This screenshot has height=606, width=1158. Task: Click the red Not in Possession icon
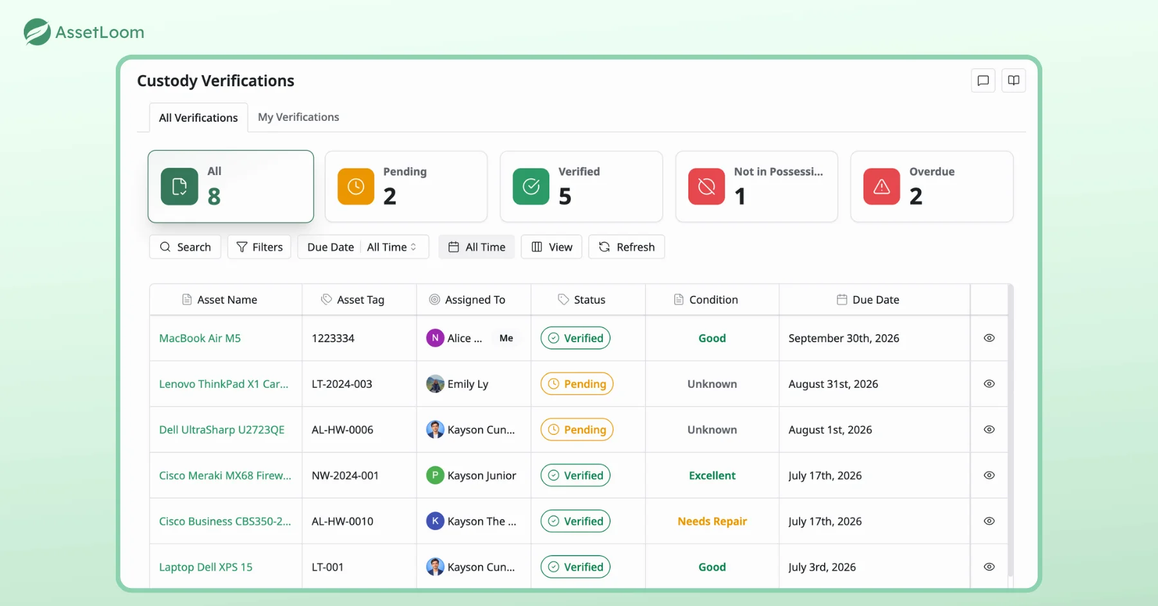(706, 187)
